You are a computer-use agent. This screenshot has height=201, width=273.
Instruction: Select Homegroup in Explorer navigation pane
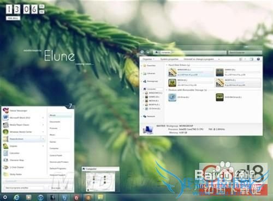click(x=151, y=81)
